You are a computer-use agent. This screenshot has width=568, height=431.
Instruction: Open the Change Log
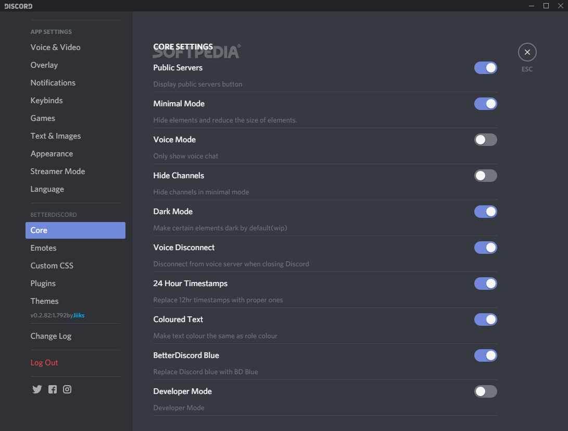(75, 336)
